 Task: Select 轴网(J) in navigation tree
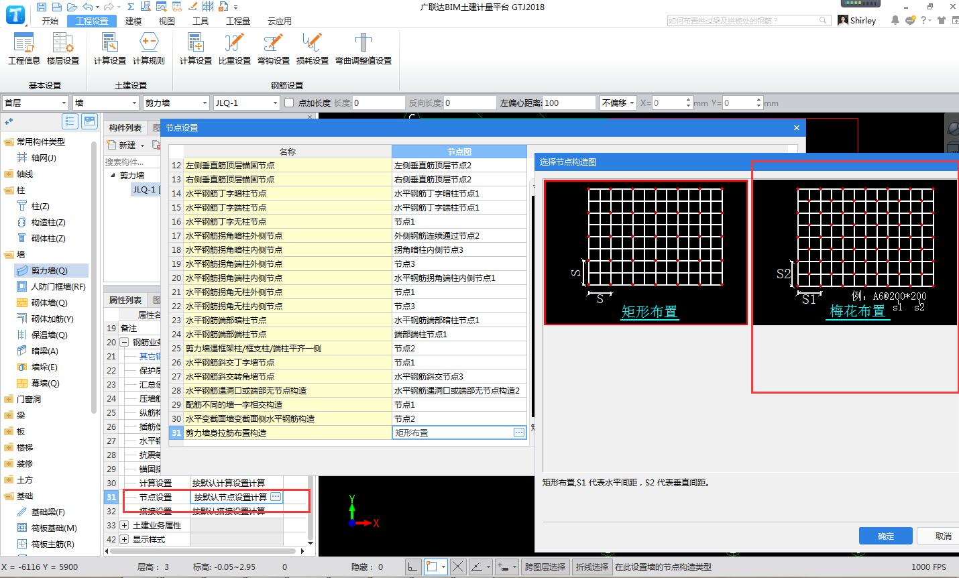click(44, 158)
